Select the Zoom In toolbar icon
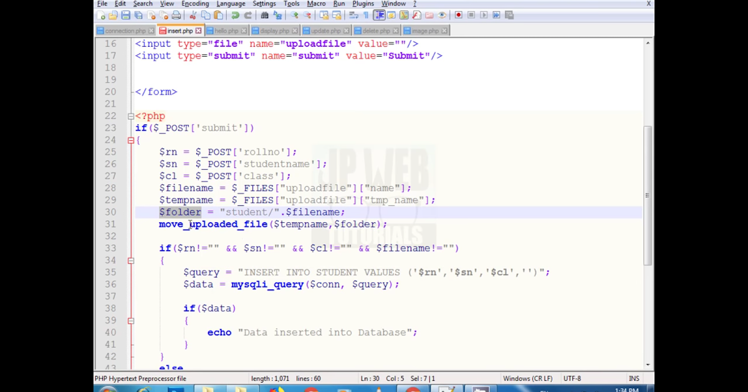The image size is (748, 392). click(294, 15)
